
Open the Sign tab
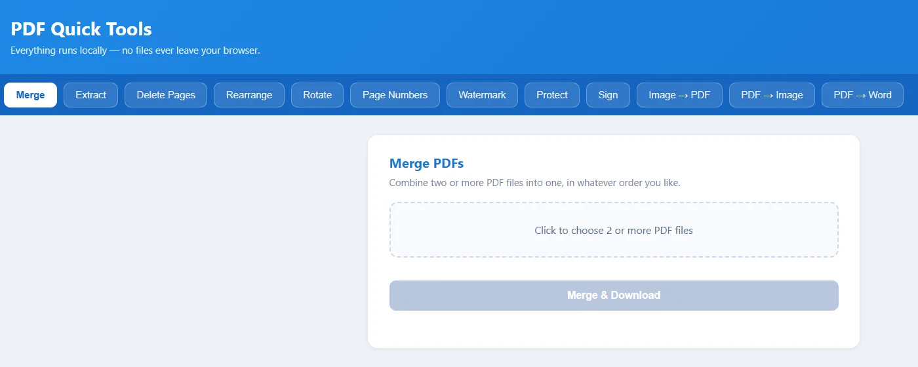point(608,95)
